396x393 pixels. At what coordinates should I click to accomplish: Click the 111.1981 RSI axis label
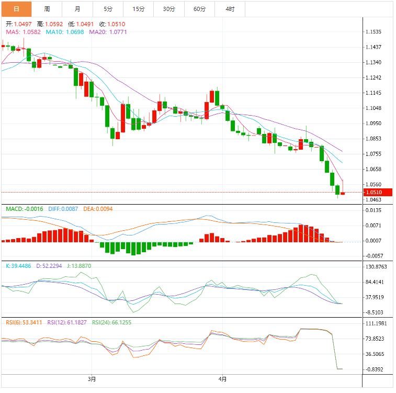pyautogui.click(x=376, y=323)
